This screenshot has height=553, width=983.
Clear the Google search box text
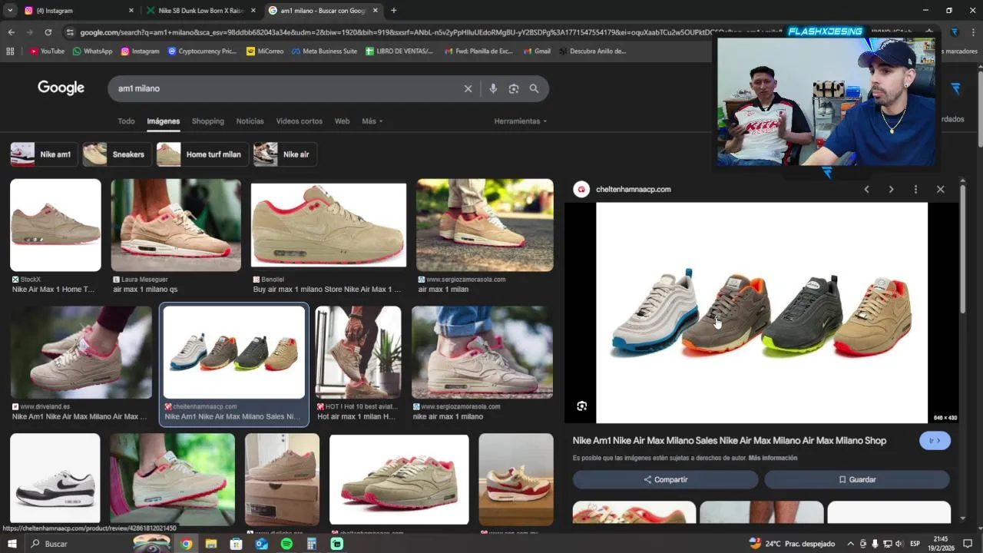pyautogui.click(x=468, y=88)
